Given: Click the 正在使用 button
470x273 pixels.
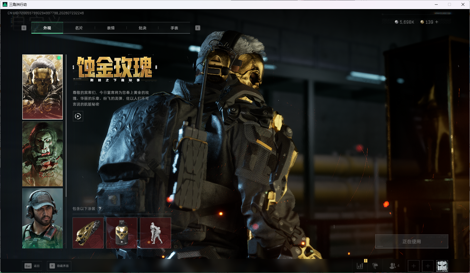Looking at the screenshot, I should tap(412, 241).
